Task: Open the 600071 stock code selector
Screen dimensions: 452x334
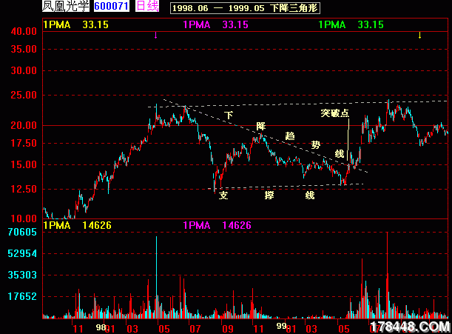Action: [x=112, y=7]
